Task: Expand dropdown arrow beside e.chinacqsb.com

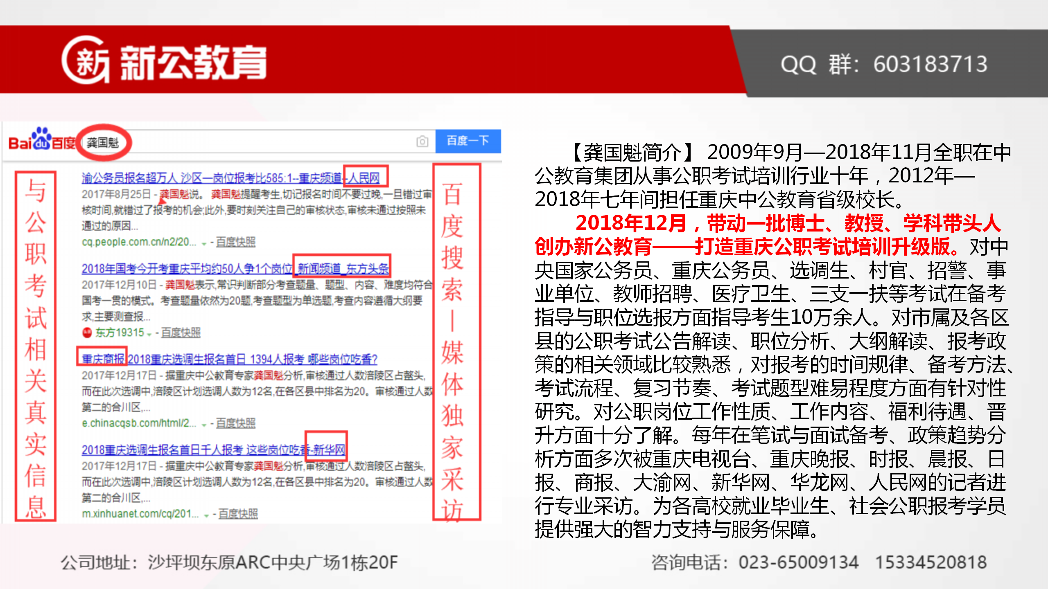Action: tap(204, 425)
